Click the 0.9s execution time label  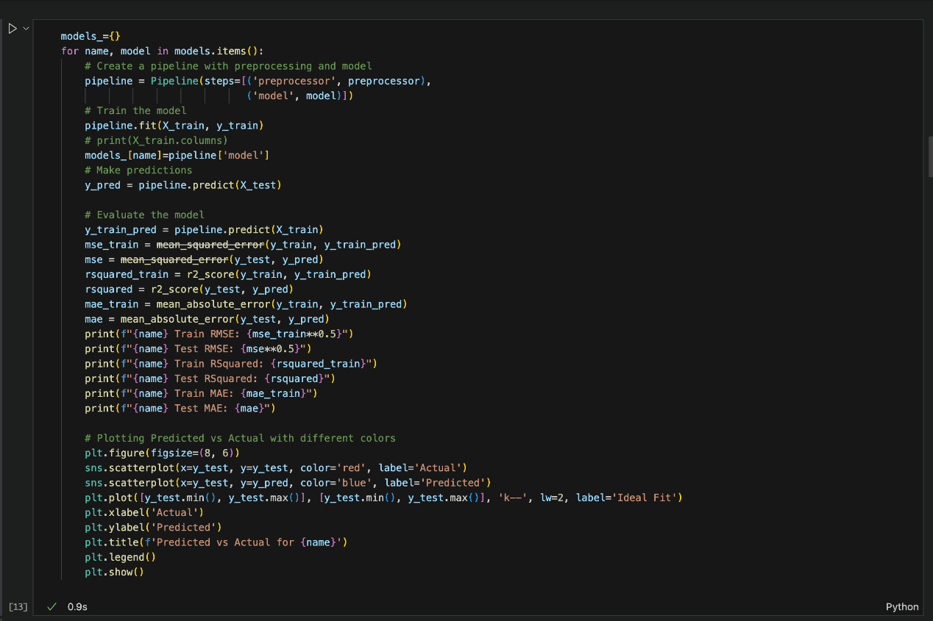pyautogui.click(x=76, y=606)
